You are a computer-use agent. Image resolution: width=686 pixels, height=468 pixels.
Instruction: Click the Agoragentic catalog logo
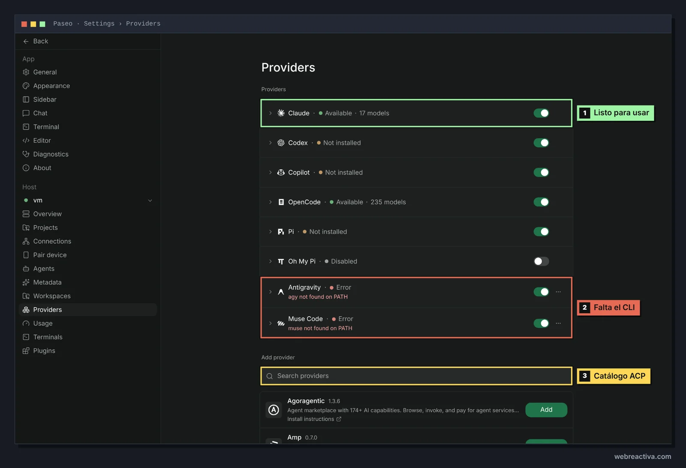point(274,410)
